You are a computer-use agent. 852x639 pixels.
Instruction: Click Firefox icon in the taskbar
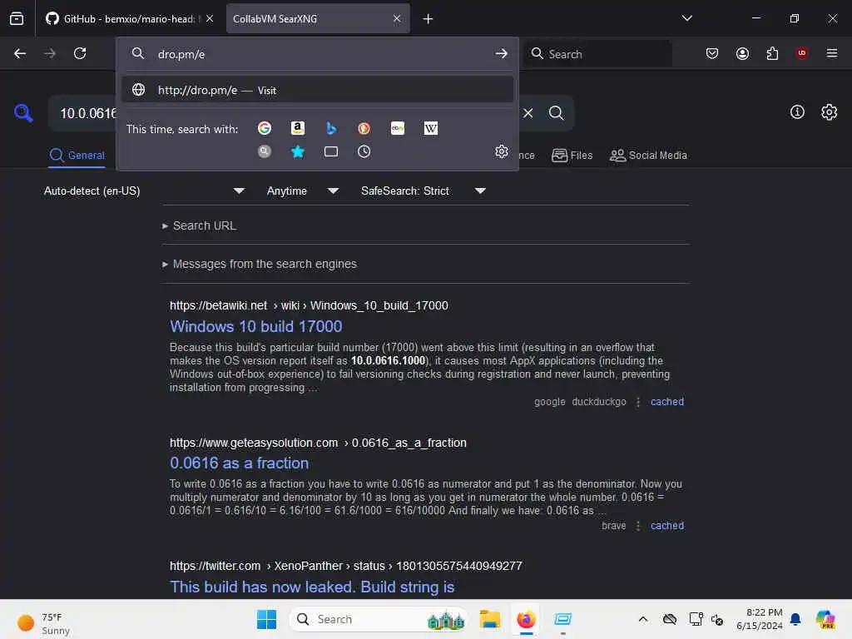point(526,619)
